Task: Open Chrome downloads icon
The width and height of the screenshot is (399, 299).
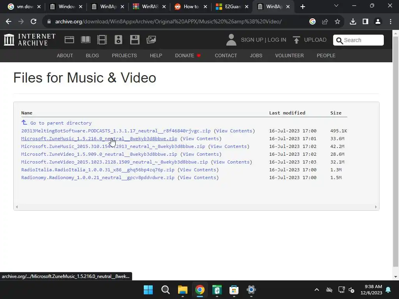Action: (x=353, y=22)
